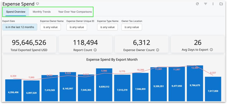The height and width of the screenshot is (104, 227).
Task: Select the bar labeled 9,766,675
Action: point(195,83)
